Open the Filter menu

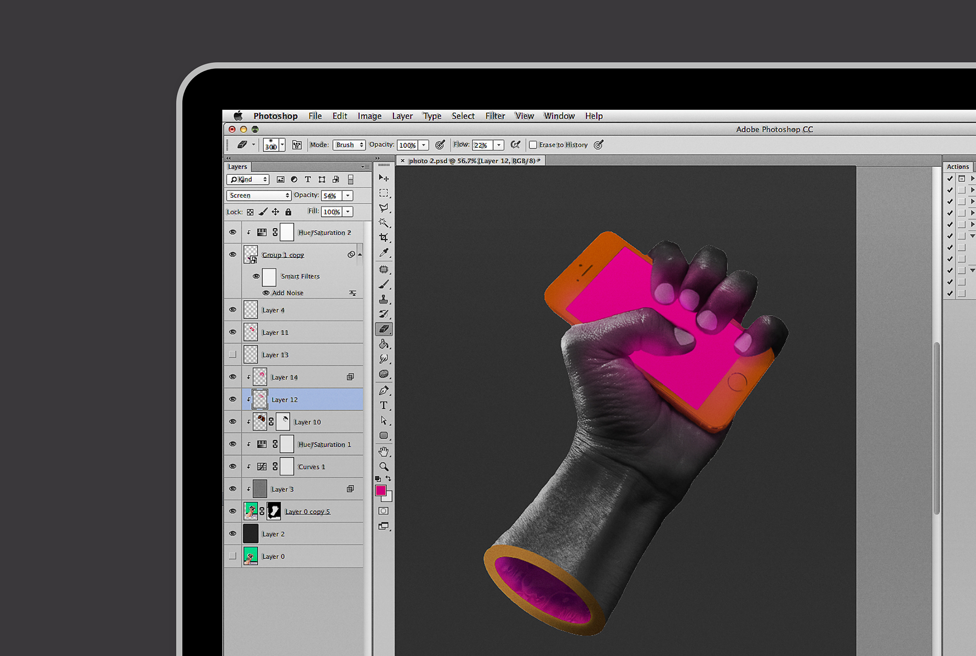[495, 116]
